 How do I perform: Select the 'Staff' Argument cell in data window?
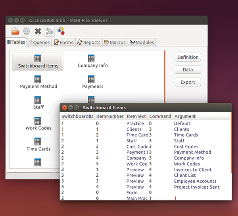(179, 141)
